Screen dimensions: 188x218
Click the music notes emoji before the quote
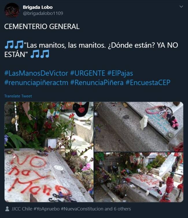tap(14, 45)
